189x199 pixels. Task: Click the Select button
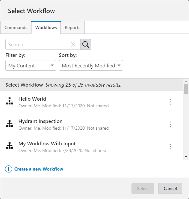click(x=143, y=188)
